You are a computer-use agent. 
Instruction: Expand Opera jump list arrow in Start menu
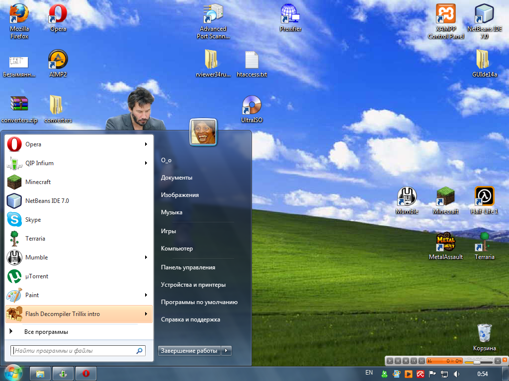(146, 144)
